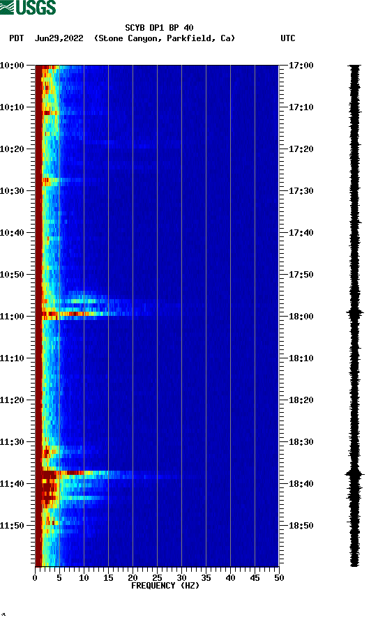This screenshot has height=622, width=385.
Task: Click the 10:10 PDT time label
Action: pyautogui.click(x=12, y=107)
